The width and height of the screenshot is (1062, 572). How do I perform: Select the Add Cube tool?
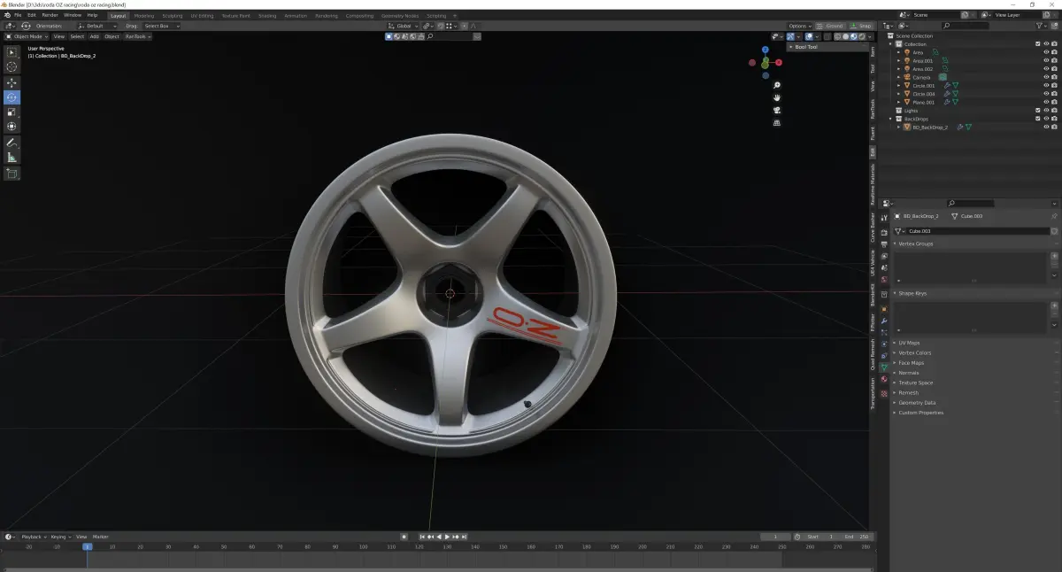point(12,174)
